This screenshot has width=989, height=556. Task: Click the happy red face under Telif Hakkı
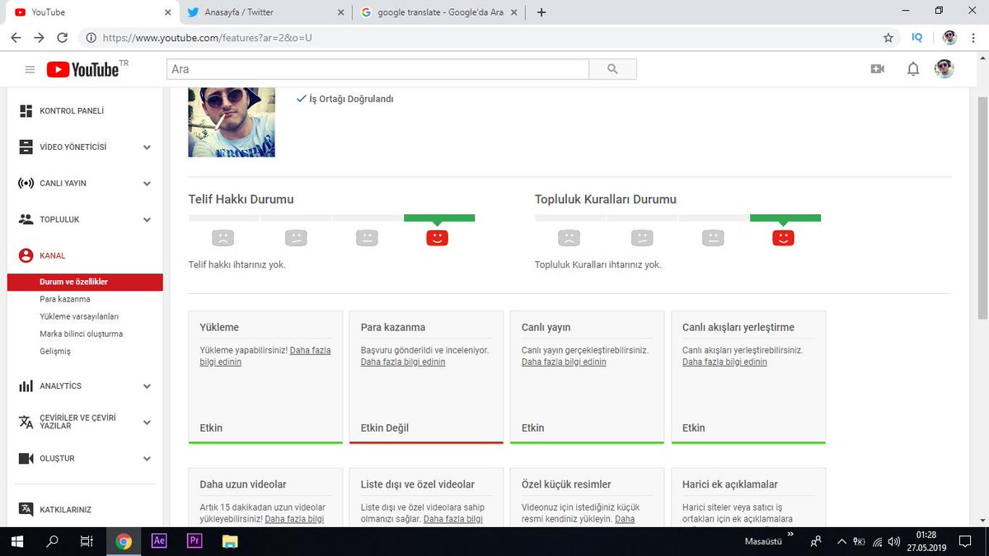pyautogui.click(x=437, y=237)
